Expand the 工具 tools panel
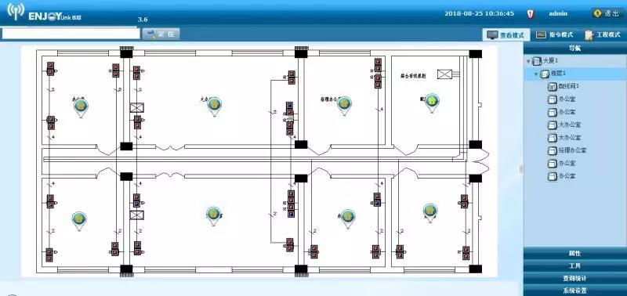 point(574,265)
